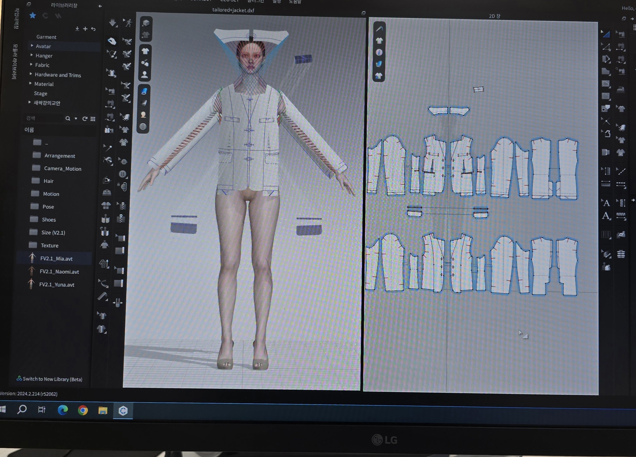
Task: Select the 2D Transform Pattern arrow tool
Action: tap(606, 34)
